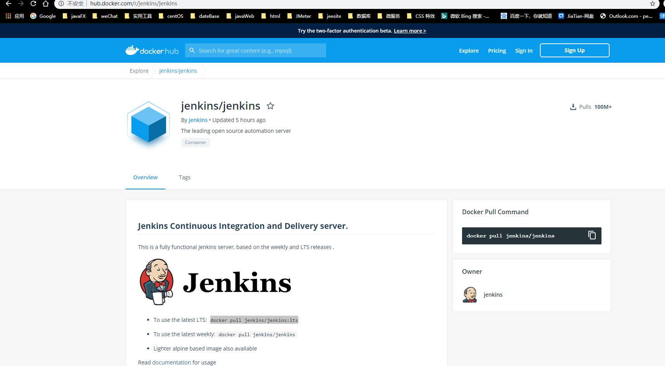Open the CSS 特效 bookmark folder
The height and width of the screenshot is (366, 665).
coord(421,16)
